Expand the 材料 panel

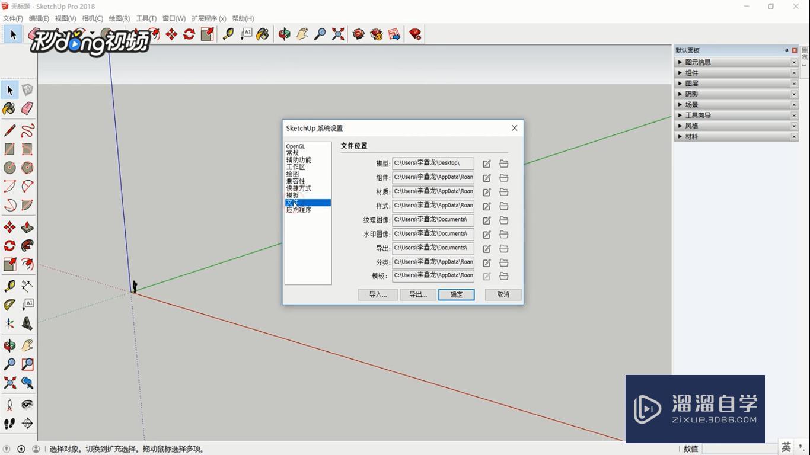(x=680, y=137)
